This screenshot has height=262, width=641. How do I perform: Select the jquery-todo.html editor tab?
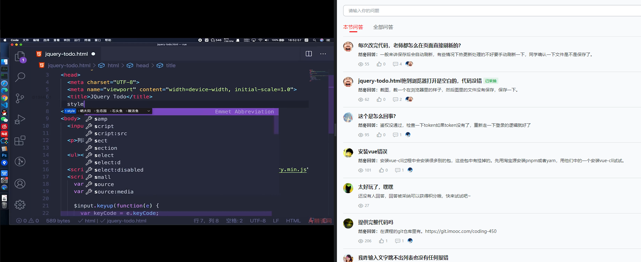coord(66,54)
